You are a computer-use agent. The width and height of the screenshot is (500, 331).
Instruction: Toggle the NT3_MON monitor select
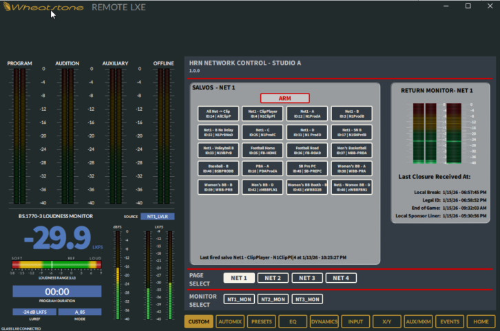coord(307,299)
